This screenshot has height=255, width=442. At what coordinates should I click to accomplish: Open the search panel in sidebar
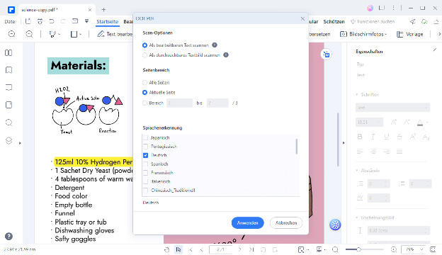pos(8,123)
